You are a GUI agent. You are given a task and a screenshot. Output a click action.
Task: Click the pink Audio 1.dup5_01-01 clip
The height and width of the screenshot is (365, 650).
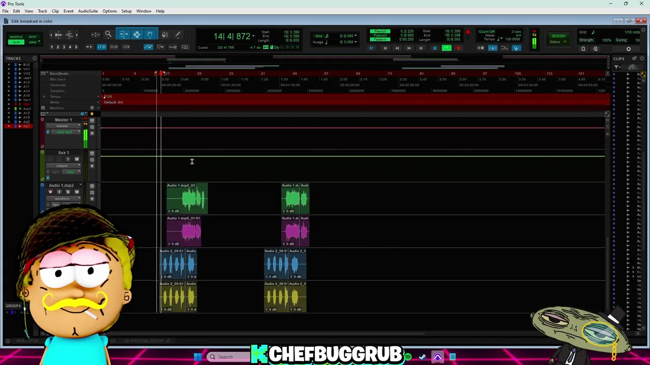184,231
